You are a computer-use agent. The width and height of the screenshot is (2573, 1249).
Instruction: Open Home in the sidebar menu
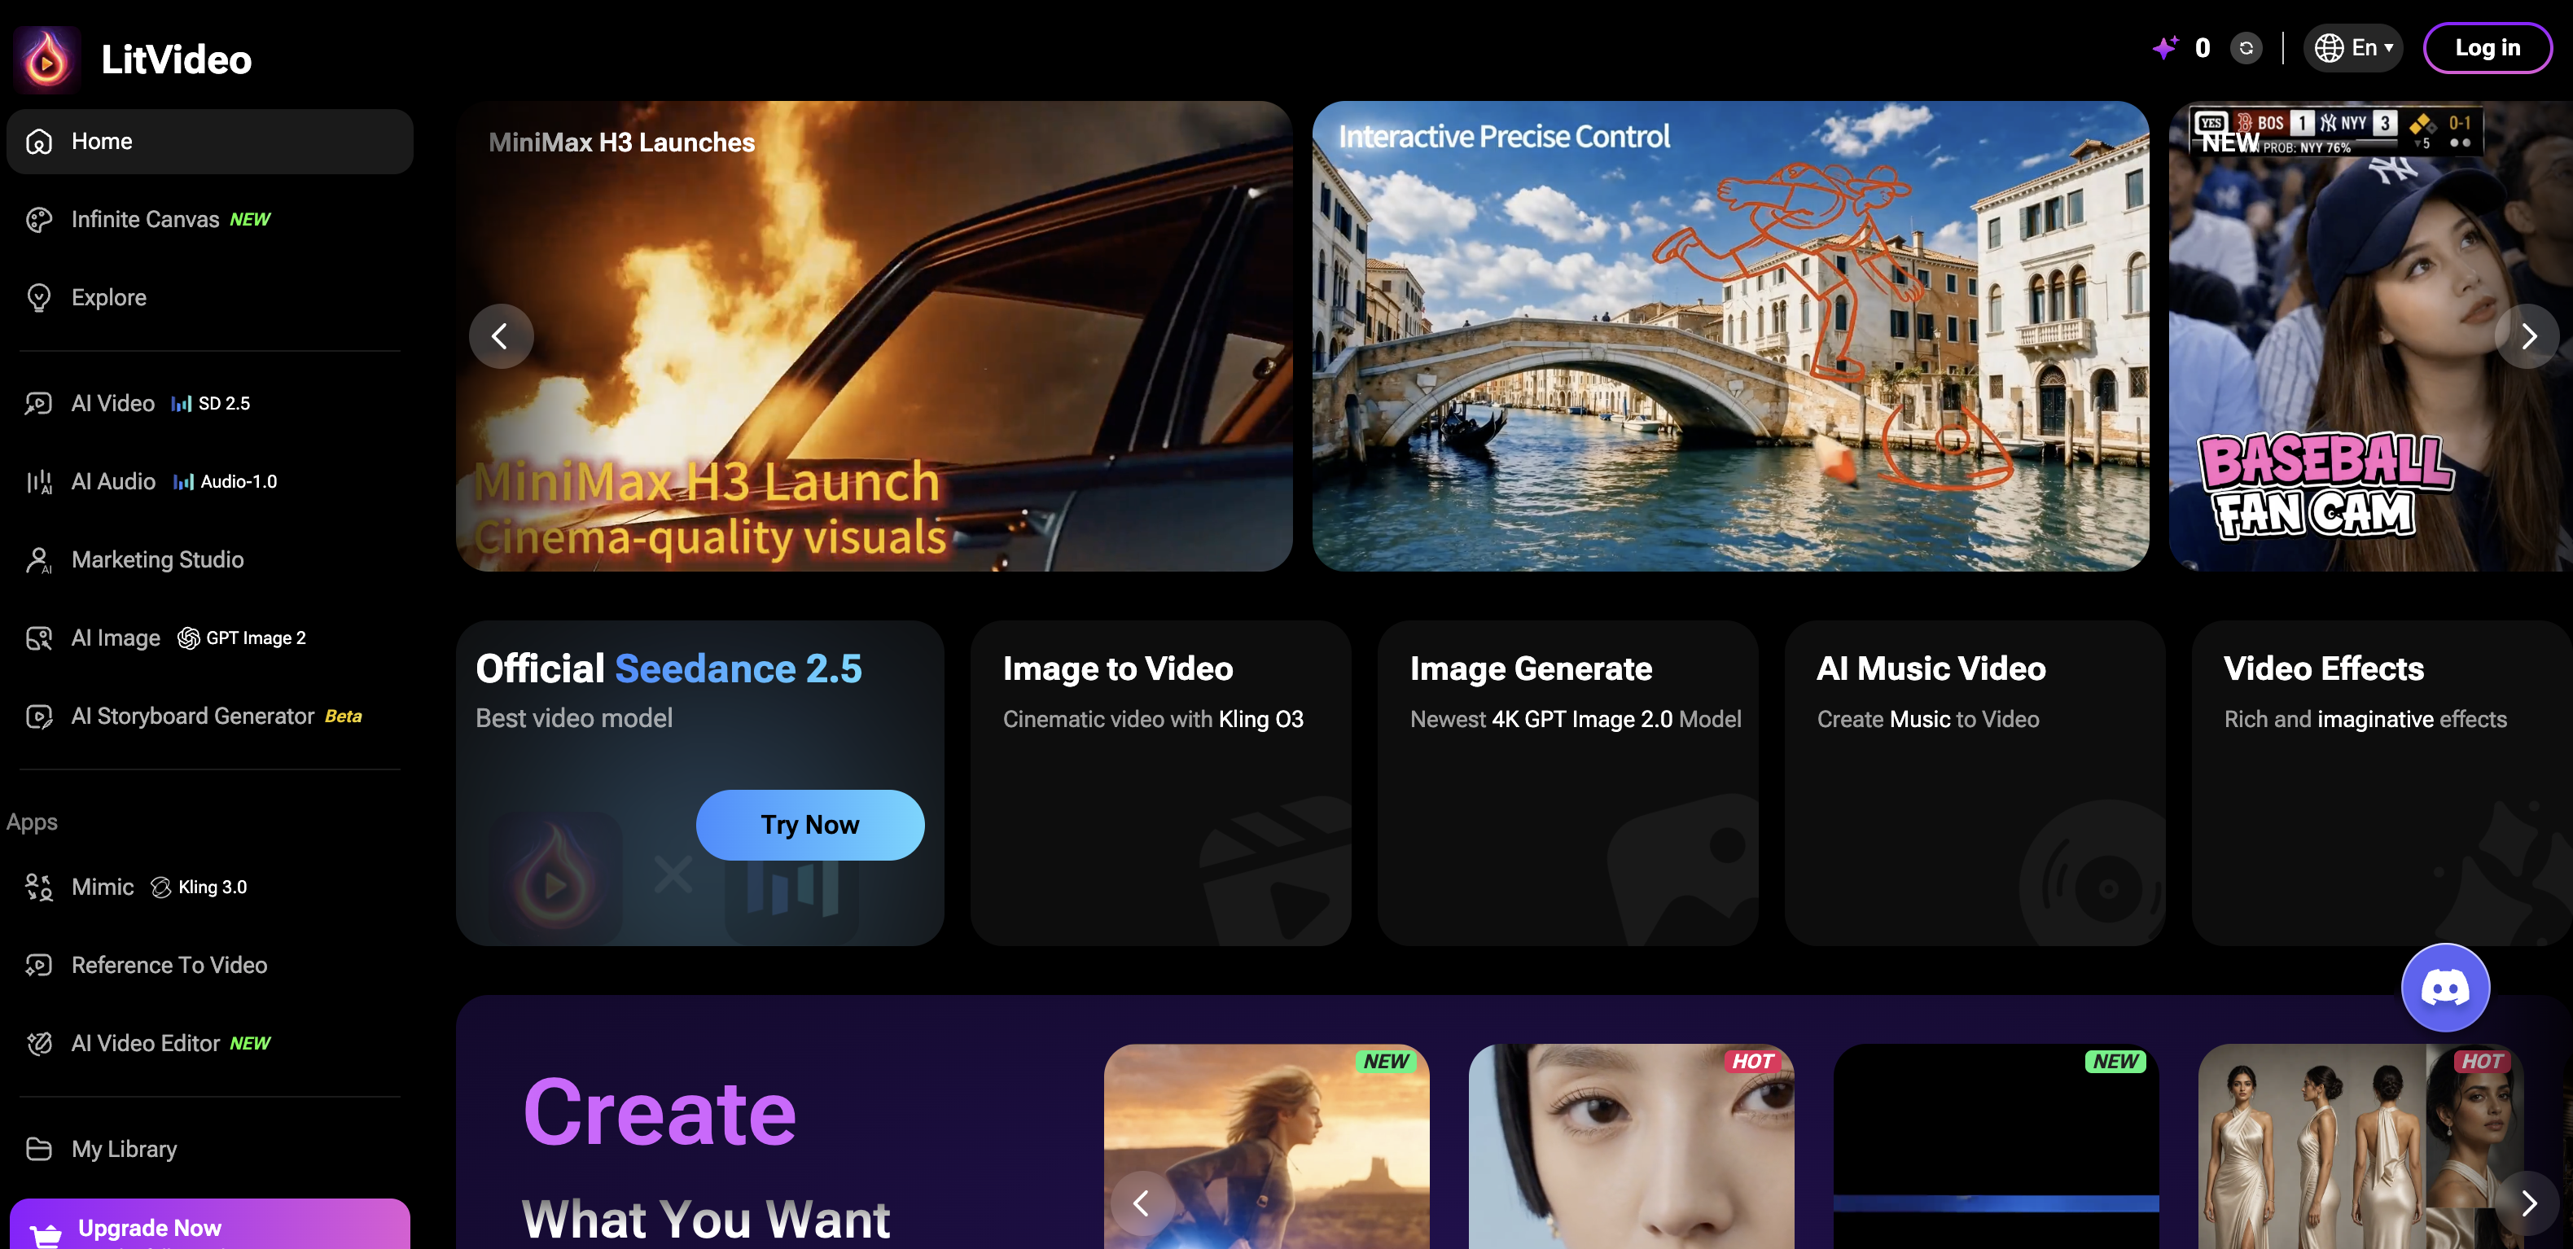[x=210, y=142]
